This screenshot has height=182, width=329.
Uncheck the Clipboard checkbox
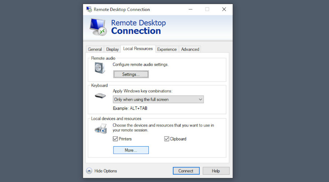pos(167,139)
